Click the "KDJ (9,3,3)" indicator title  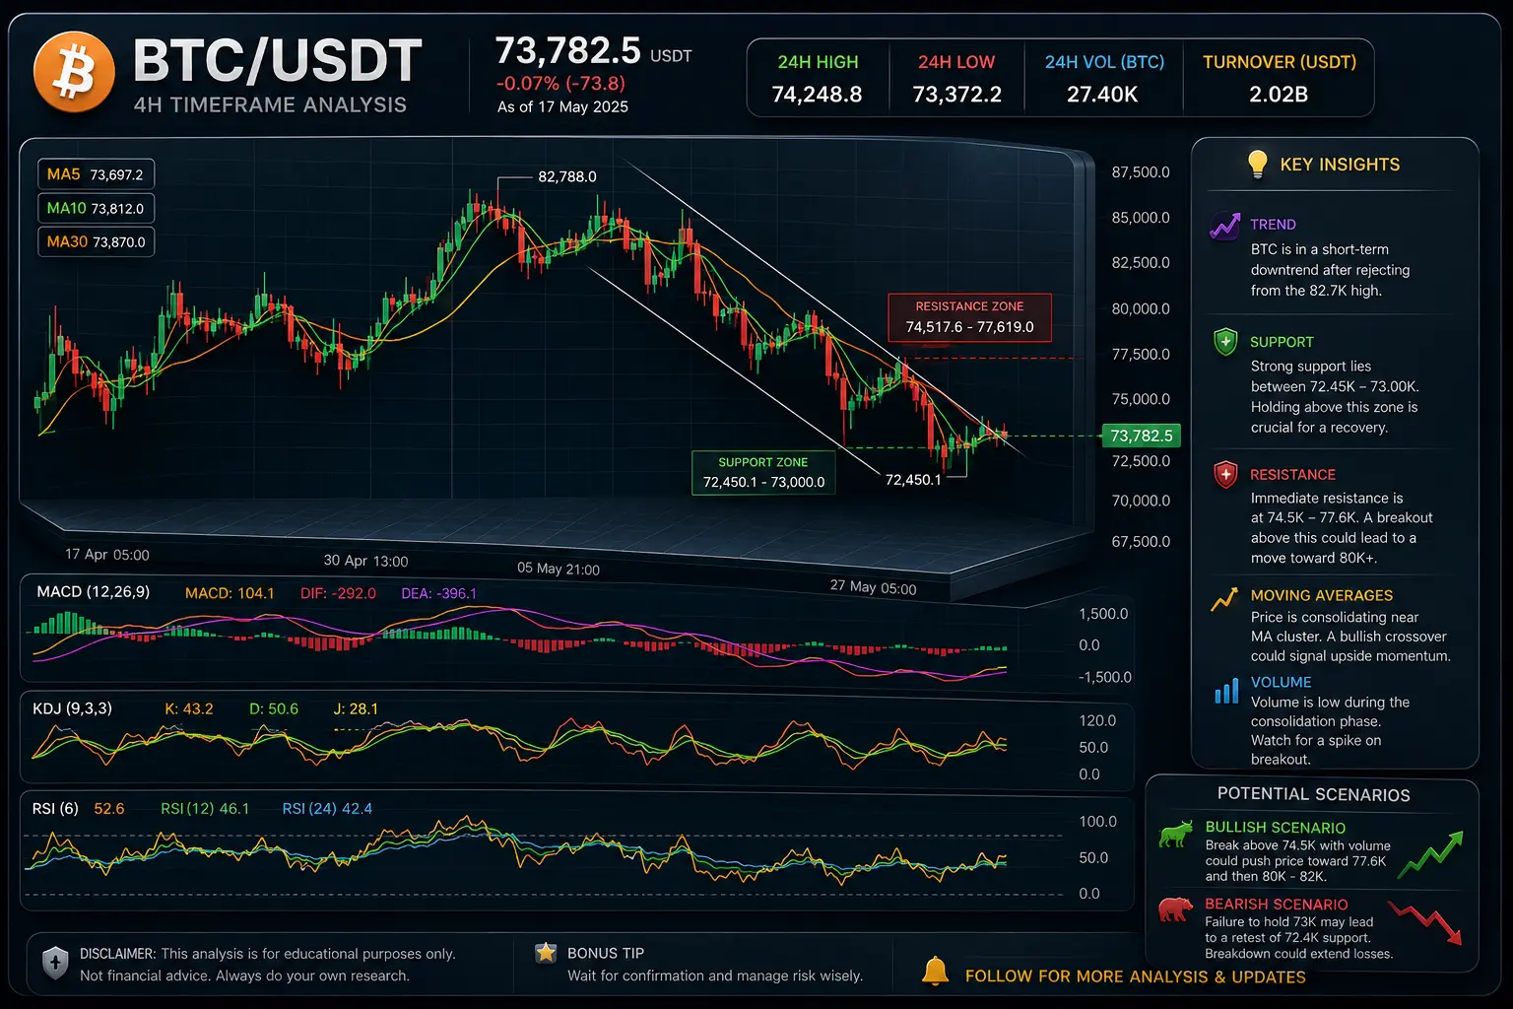pos(72,708)
